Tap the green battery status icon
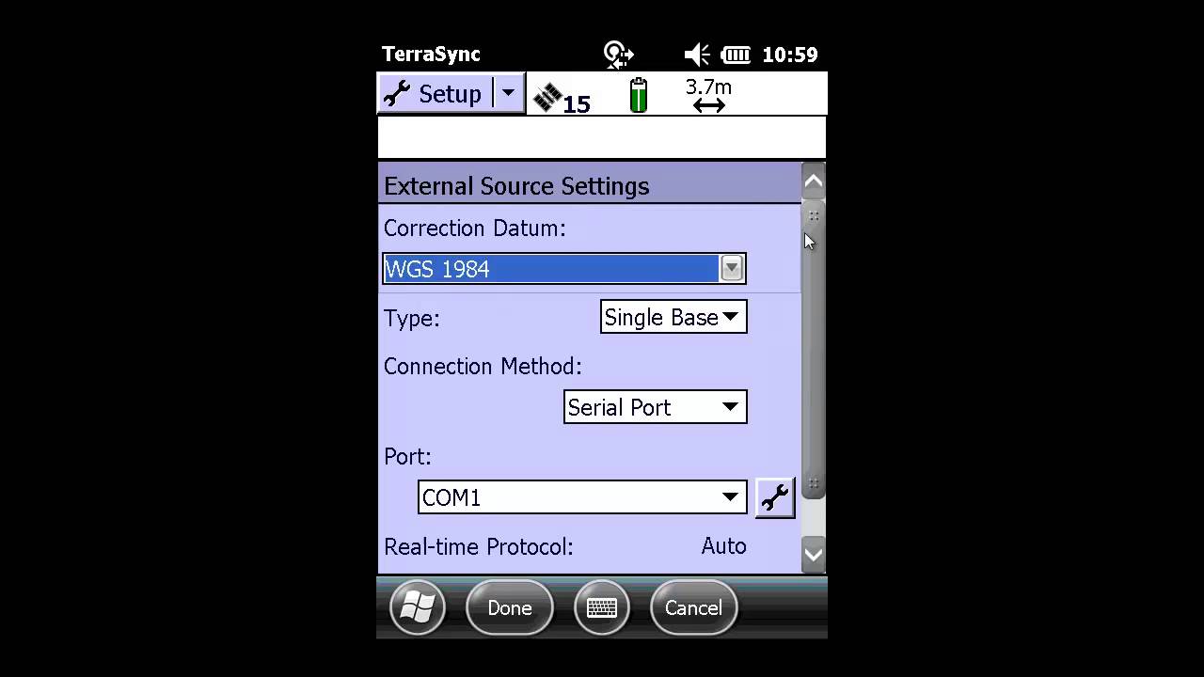 [x=639, y=95]
